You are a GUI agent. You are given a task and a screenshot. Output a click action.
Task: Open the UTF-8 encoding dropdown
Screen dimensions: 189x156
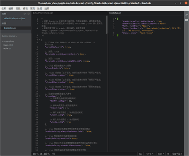point(150,154)
